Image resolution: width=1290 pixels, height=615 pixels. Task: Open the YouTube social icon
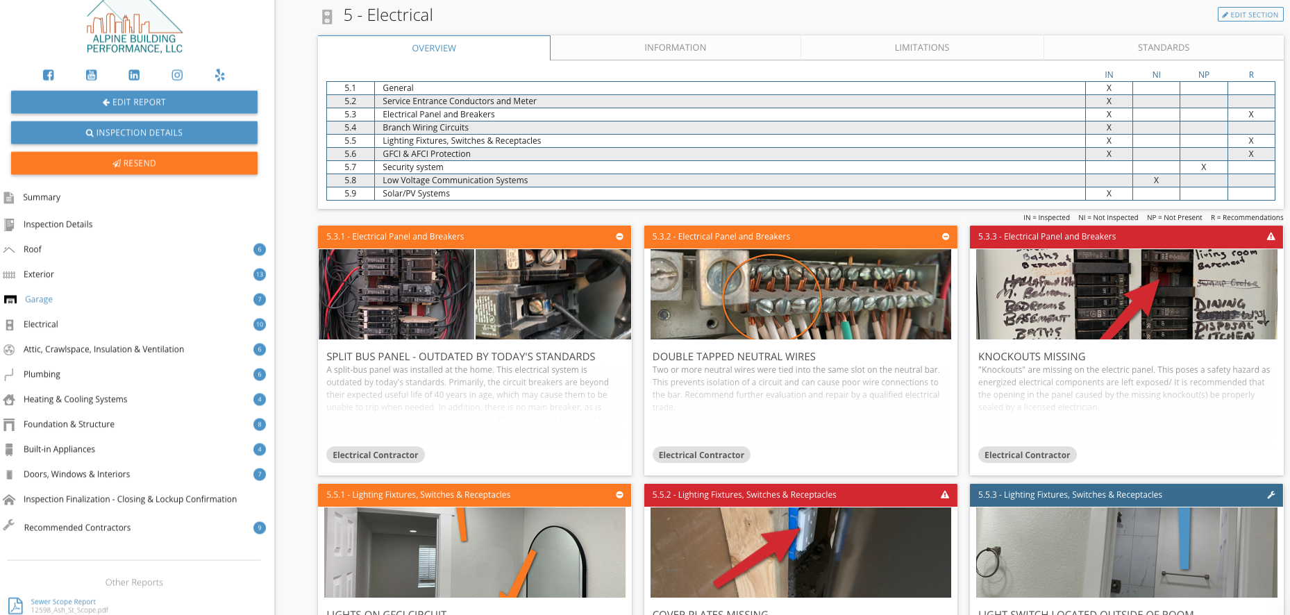coord(92,75)
